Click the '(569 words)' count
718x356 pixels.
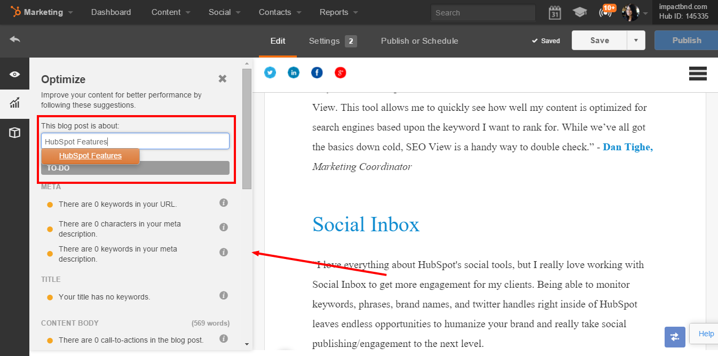pyautogui.click(x=210, y=323)
